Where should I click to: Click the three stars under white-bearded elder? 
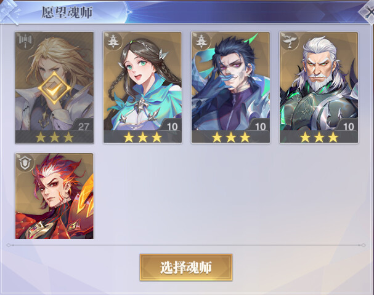319,137
